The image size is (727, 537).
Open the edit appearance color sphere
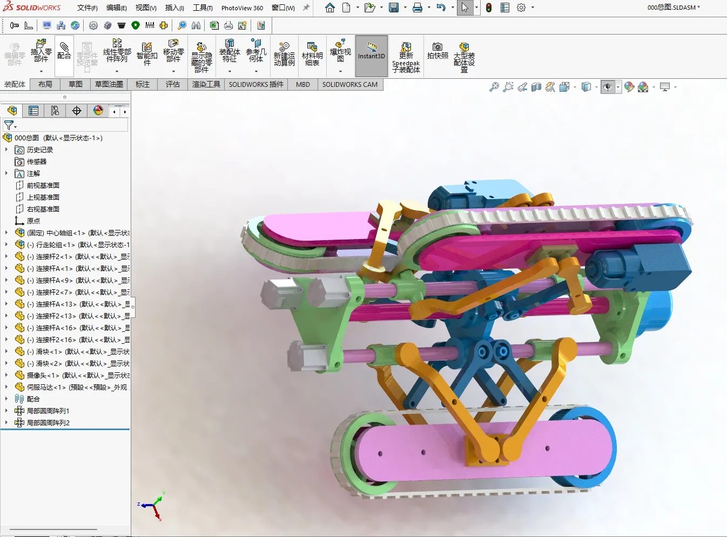629,87
